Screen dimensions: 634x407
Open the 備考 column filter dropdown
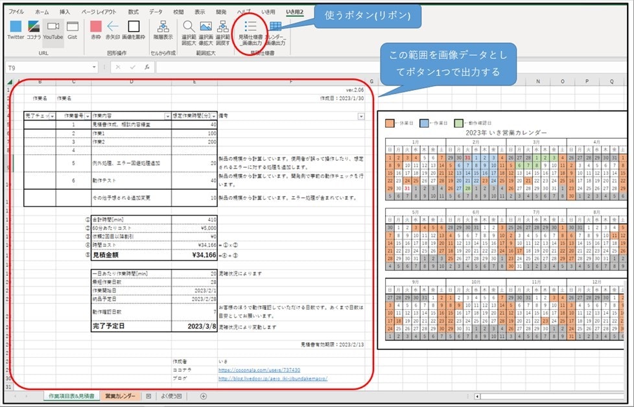point(361,116)
